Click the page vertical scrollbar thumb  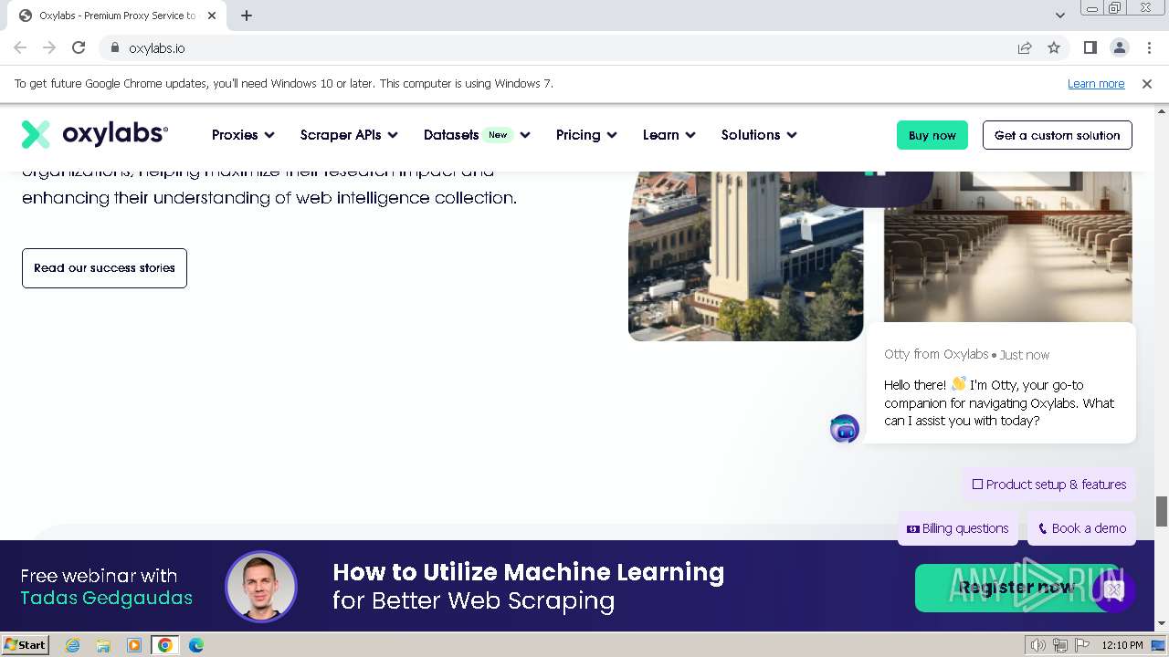pos(1162,511)
